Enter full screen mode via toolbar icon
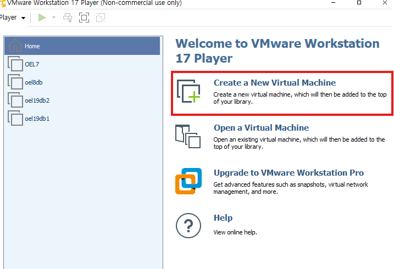 pyautogui.click(x=84, y=18)
